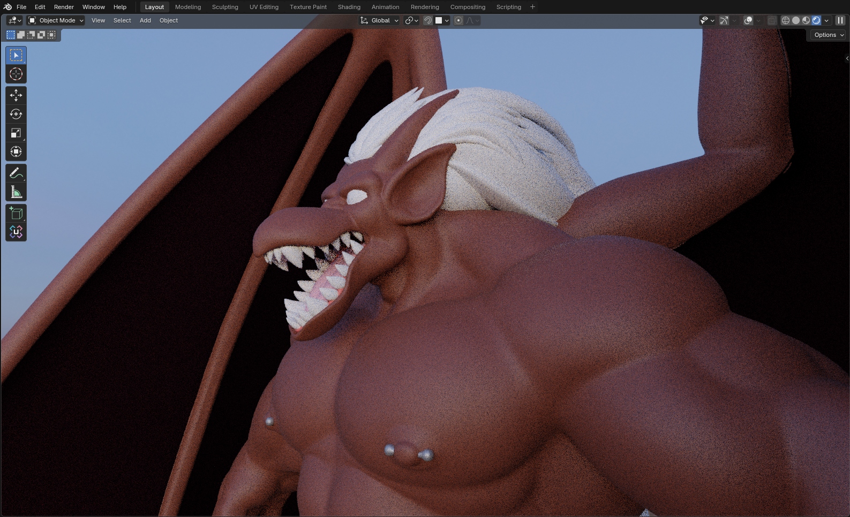Expand Global transform orientation dropdown
The width and height of the screenshot is (850, 517).
(380, 20)
